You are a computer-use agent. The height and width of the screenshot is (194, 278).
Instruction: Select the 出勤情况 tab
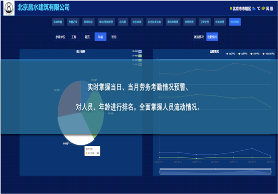(212, 37)
